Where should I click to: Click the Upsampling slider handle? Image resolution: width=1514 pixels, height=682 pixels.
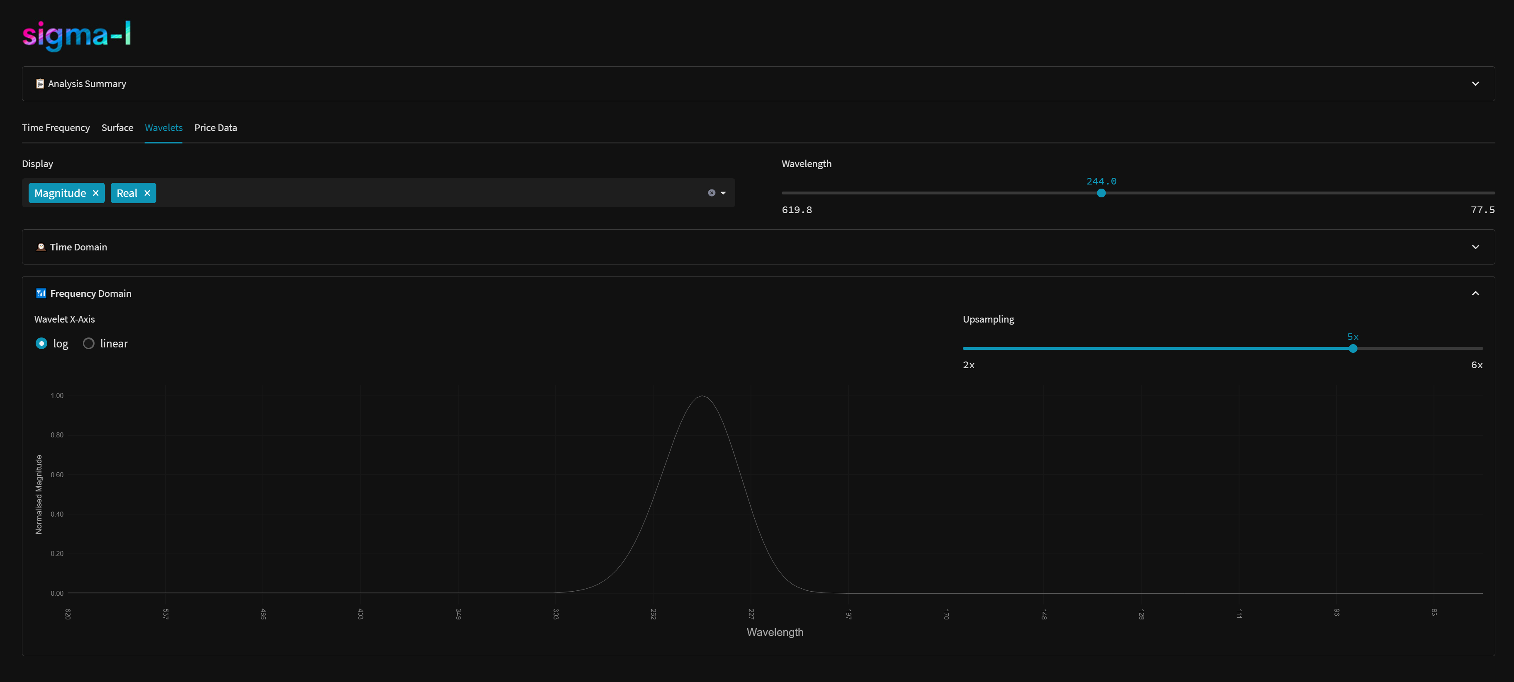(1352, 348)
